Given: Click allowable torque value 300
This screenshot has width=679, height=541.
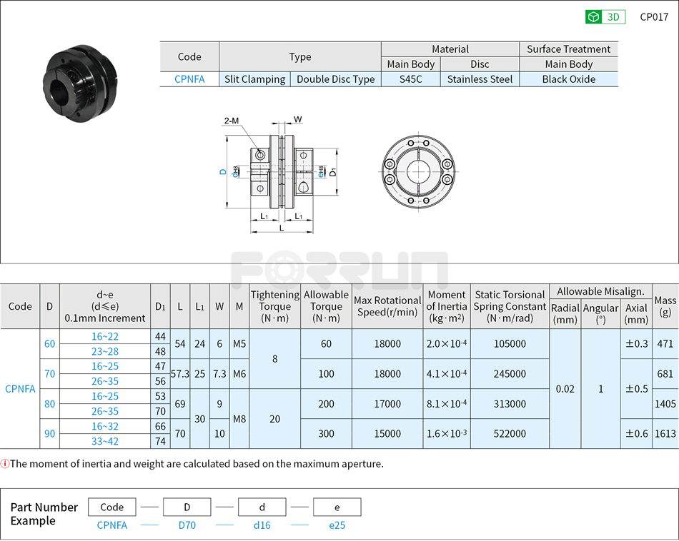Looking at the screenshot, I should 326,434.
